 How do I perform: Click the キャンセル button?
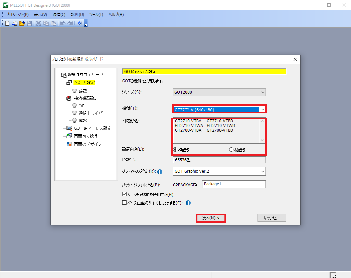[272, 218]
